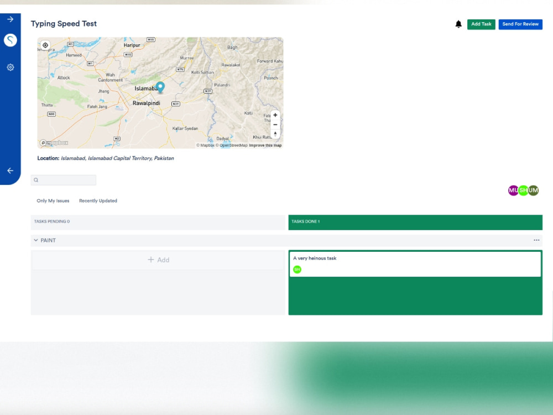
Task: Zoom in on the map
Action: tap(275, 115)
